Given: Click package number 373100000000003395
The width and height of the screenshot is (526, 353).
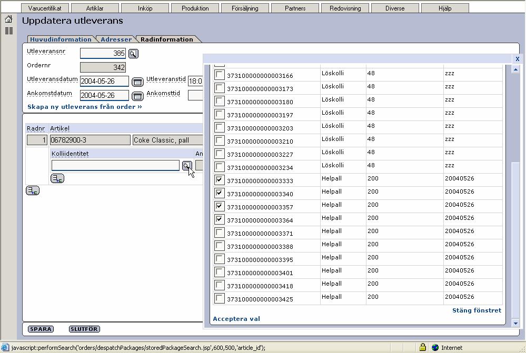Looking at the screenshot, I should pos(260,260).
